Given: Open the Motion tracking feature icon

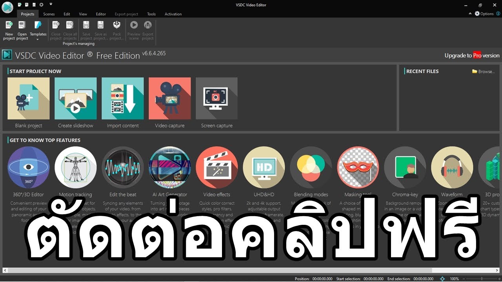Looking at the screenshot, I should click(76, 167).
